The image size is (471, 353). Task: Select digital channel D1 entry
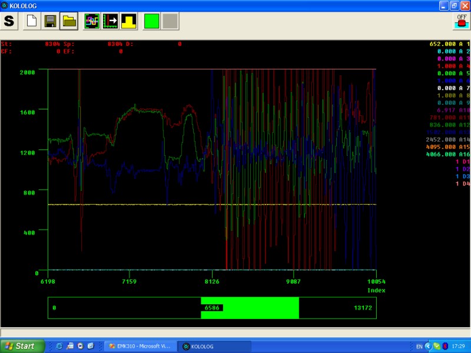click(x=463, y=161)
